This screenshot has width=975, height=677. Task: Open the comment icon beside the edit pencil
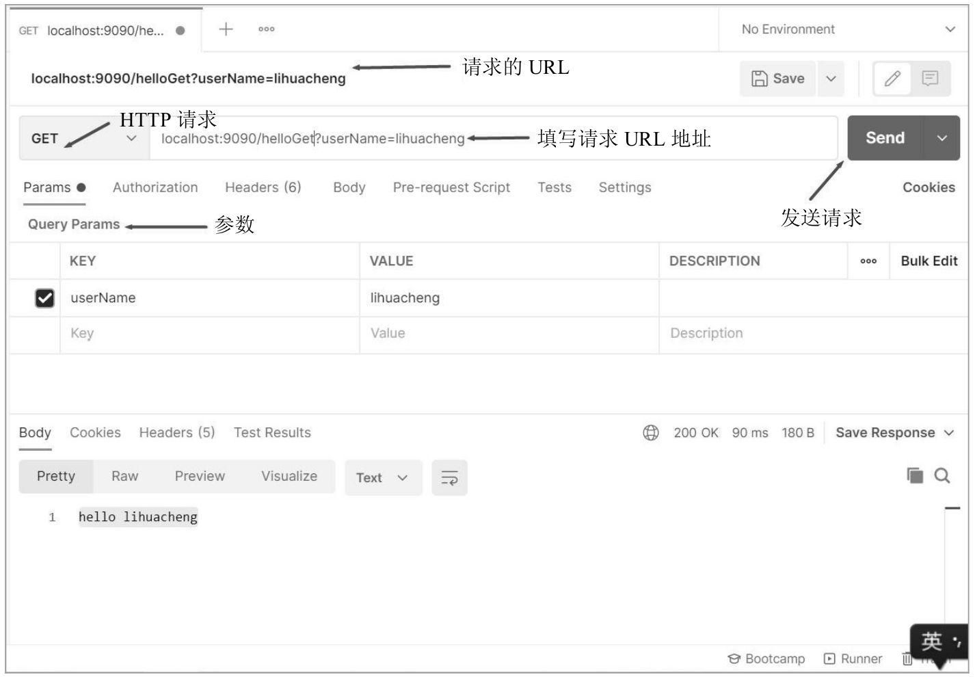click(x=929, y=78)
